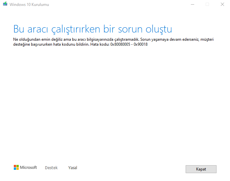Click the Windows 10 Kurulumu setup icon
The image size is (230, 181).
pyautogui.click(x=5, y=4)
